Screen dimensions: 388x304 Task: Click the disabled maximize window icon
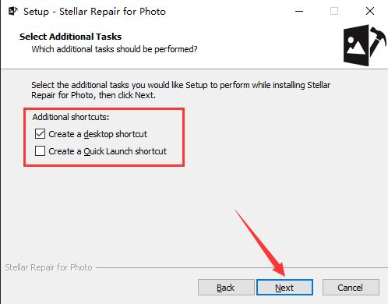coord(334,11)
